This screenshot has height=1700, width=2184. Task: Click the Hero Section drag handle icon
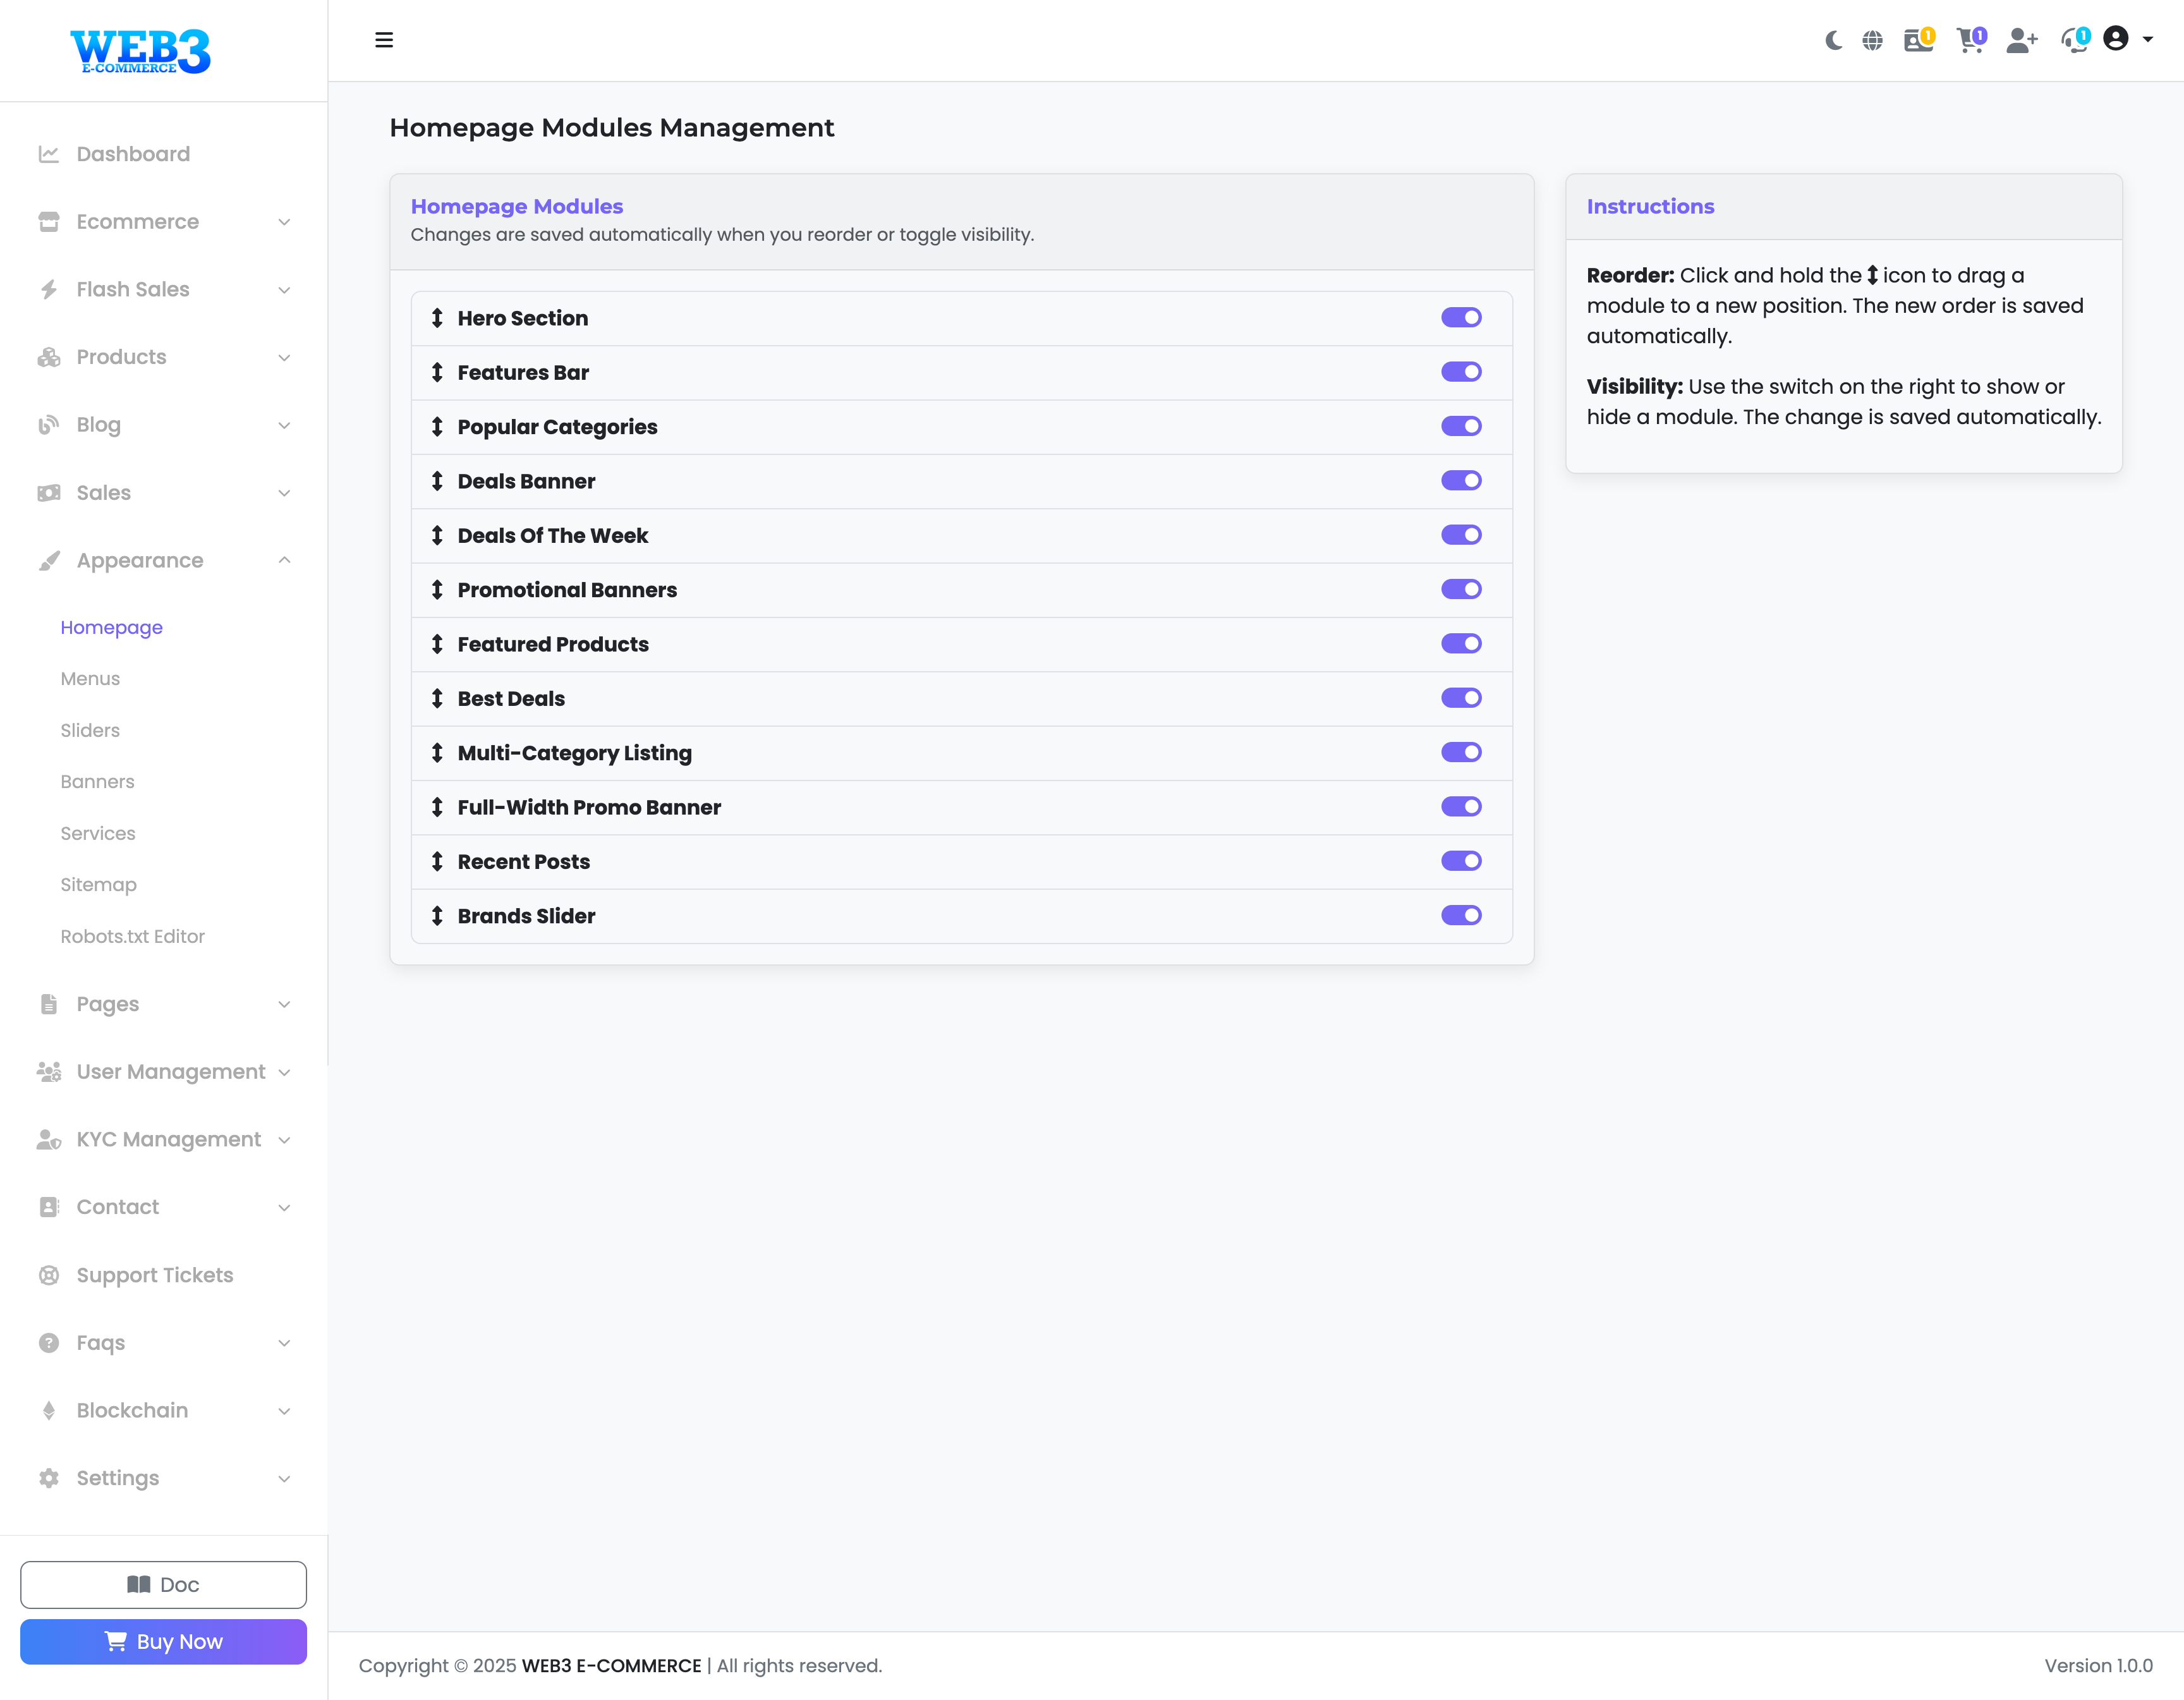(437, 318)
